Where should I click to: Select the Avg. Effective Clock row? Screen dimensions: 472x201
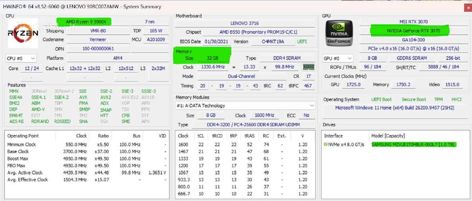tap(88, 179)
